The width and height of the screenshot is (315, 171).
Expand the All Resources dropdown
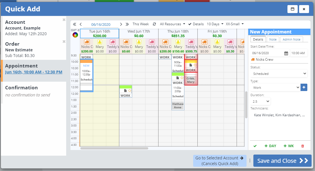click(x=172, y=24)
